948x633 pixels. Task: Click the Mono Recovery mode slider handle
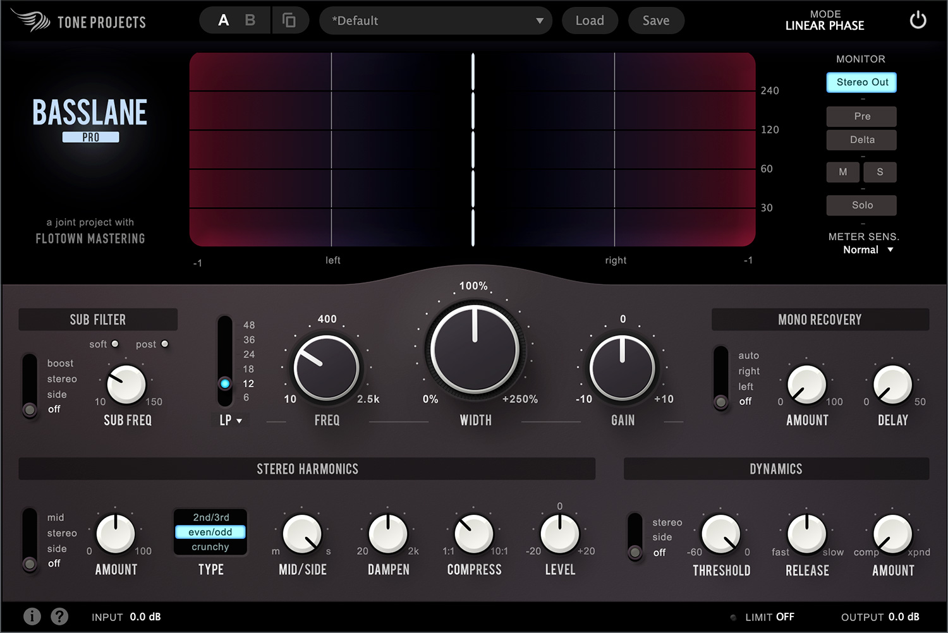[x=720, y=401]
